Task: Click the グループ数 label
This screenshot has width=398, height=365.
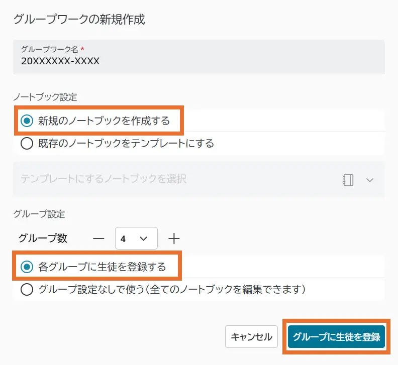Action: pos(43,238)
